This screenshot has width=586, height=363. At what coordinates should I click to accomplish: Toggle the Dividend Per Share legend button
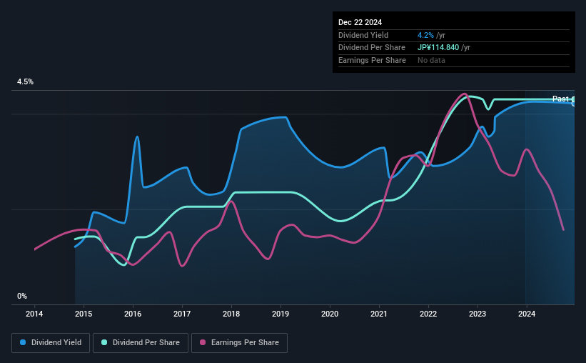tap(141, 343)
